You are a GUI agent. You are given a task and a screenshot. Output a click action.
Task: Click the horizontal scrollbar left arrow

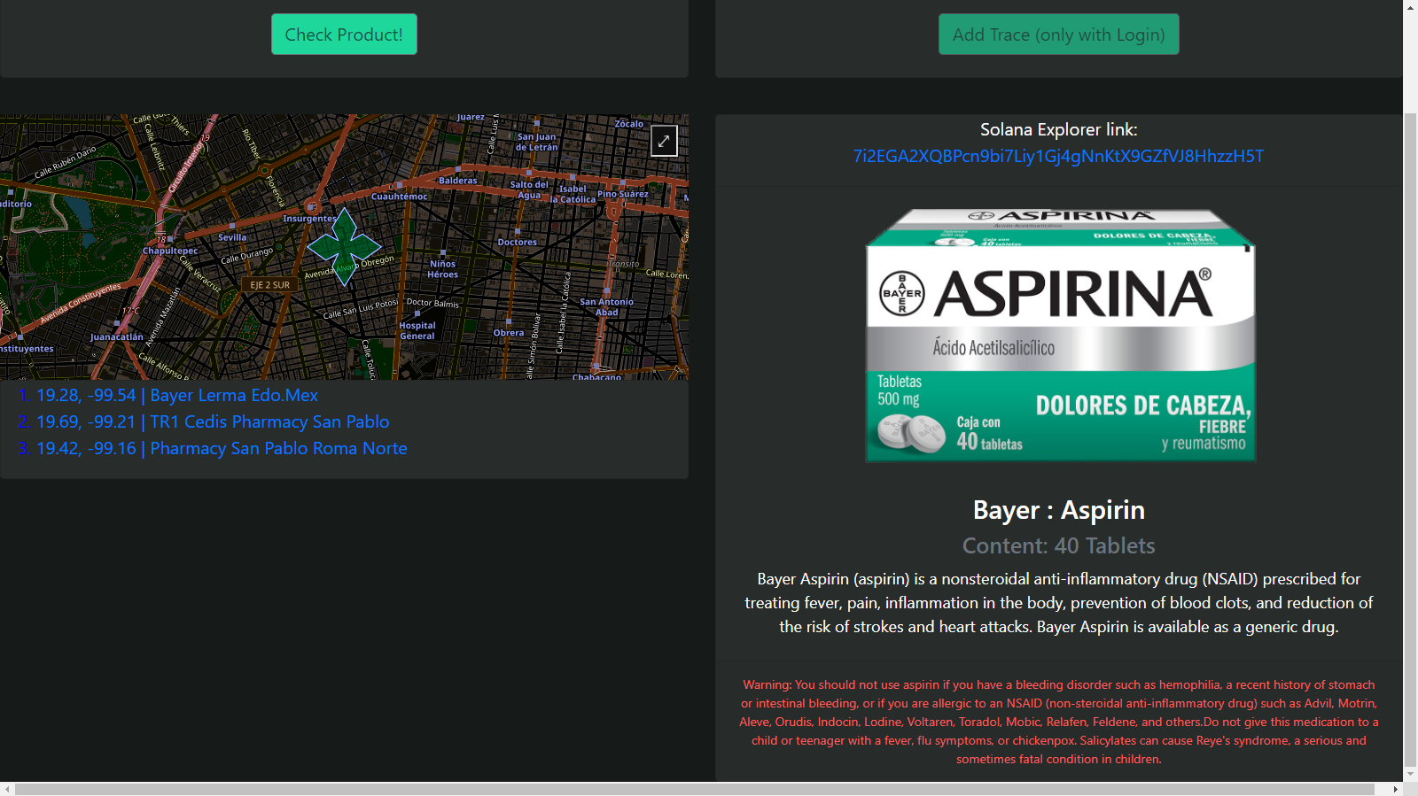pyautogui.click(x=7, y=789)
